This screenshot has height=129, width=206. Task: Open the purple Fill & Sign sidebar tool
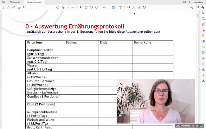click(203, 70)
